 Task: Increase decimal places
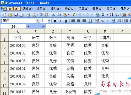click(x=113, y=21)
